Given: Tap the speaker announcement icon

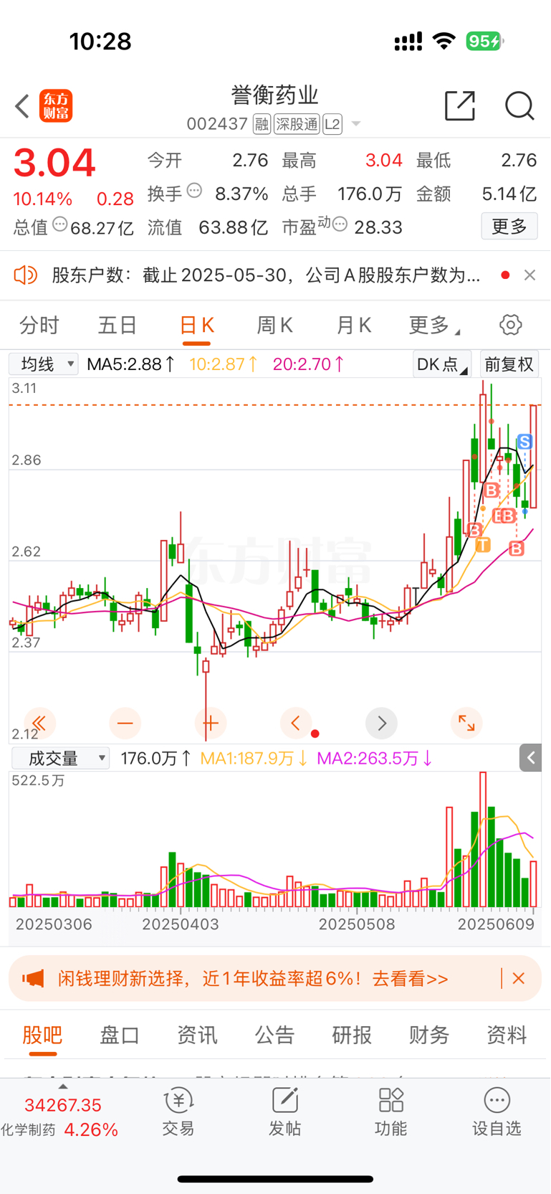Looking at the screenshot, I should pyautogui.click(x=25, y=275).
